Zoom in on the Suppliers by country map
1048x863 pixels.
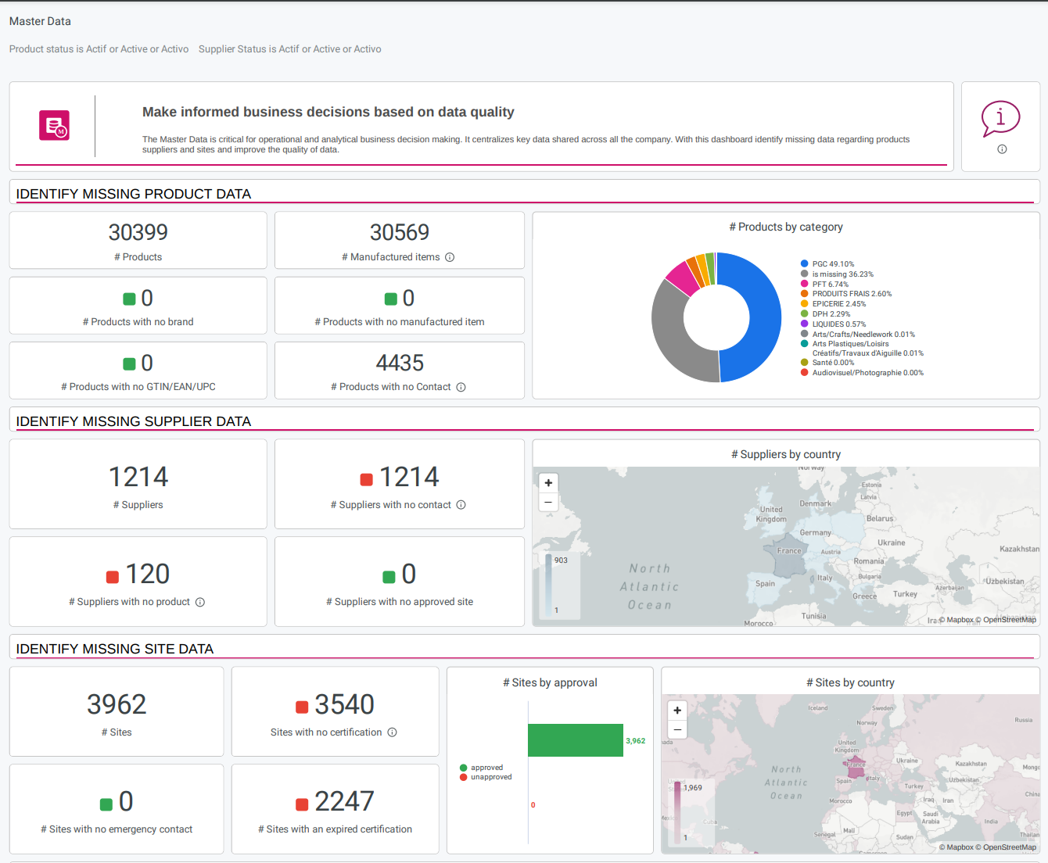(x=548, y=482)
